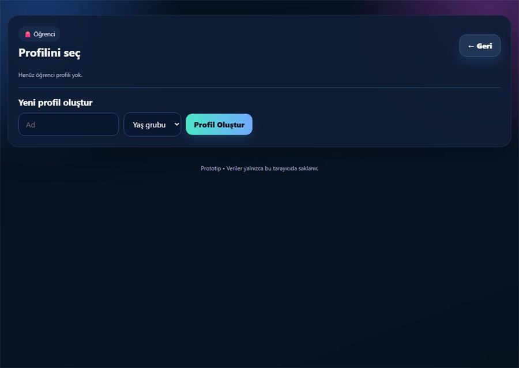Viewport: 519px width, 368px height.
Task: Focus the Ad name input field
Action: click(69, 125)
